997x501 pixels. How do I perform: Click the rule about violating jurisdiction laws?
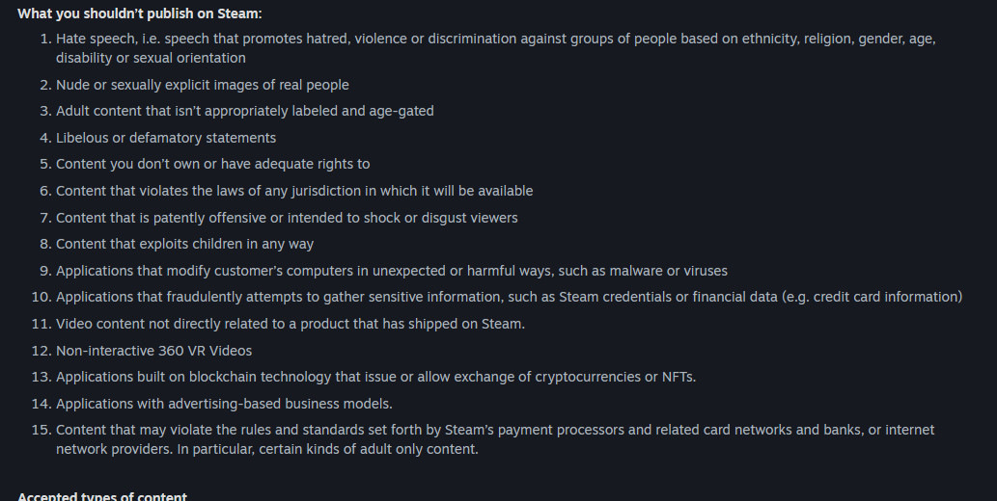294,191
